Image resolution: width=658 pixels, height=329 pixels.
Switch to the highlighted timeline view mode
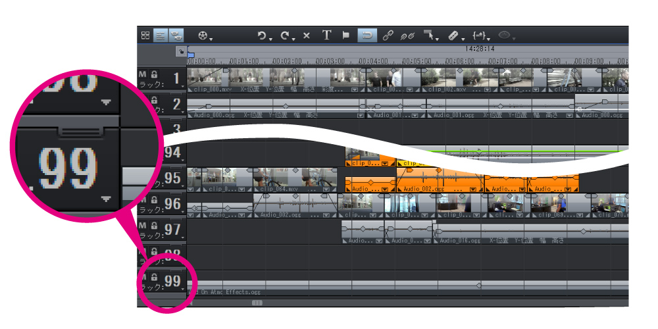[x=161, y=36]
